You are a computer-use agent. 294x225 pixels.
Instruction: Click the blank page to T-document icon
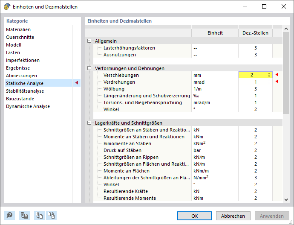tap(51, 216)
